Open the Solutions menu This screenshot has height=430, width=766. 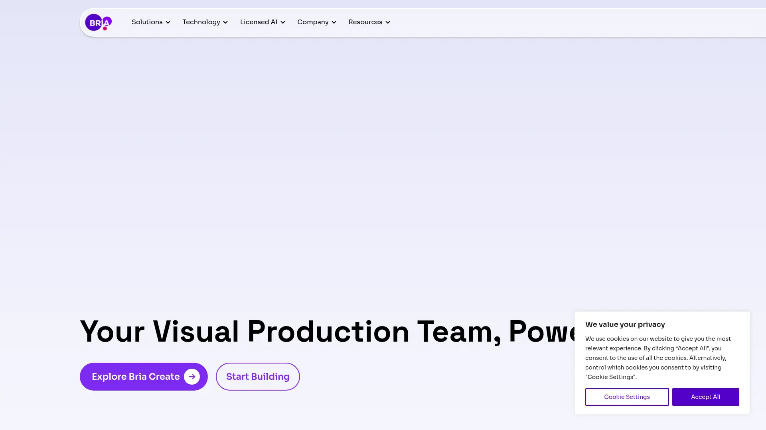point(151,22)
